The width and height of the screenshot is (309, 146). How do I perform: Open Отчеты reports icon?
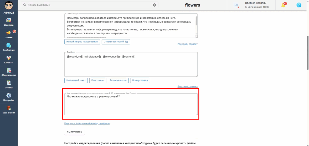tap(9, 83)
